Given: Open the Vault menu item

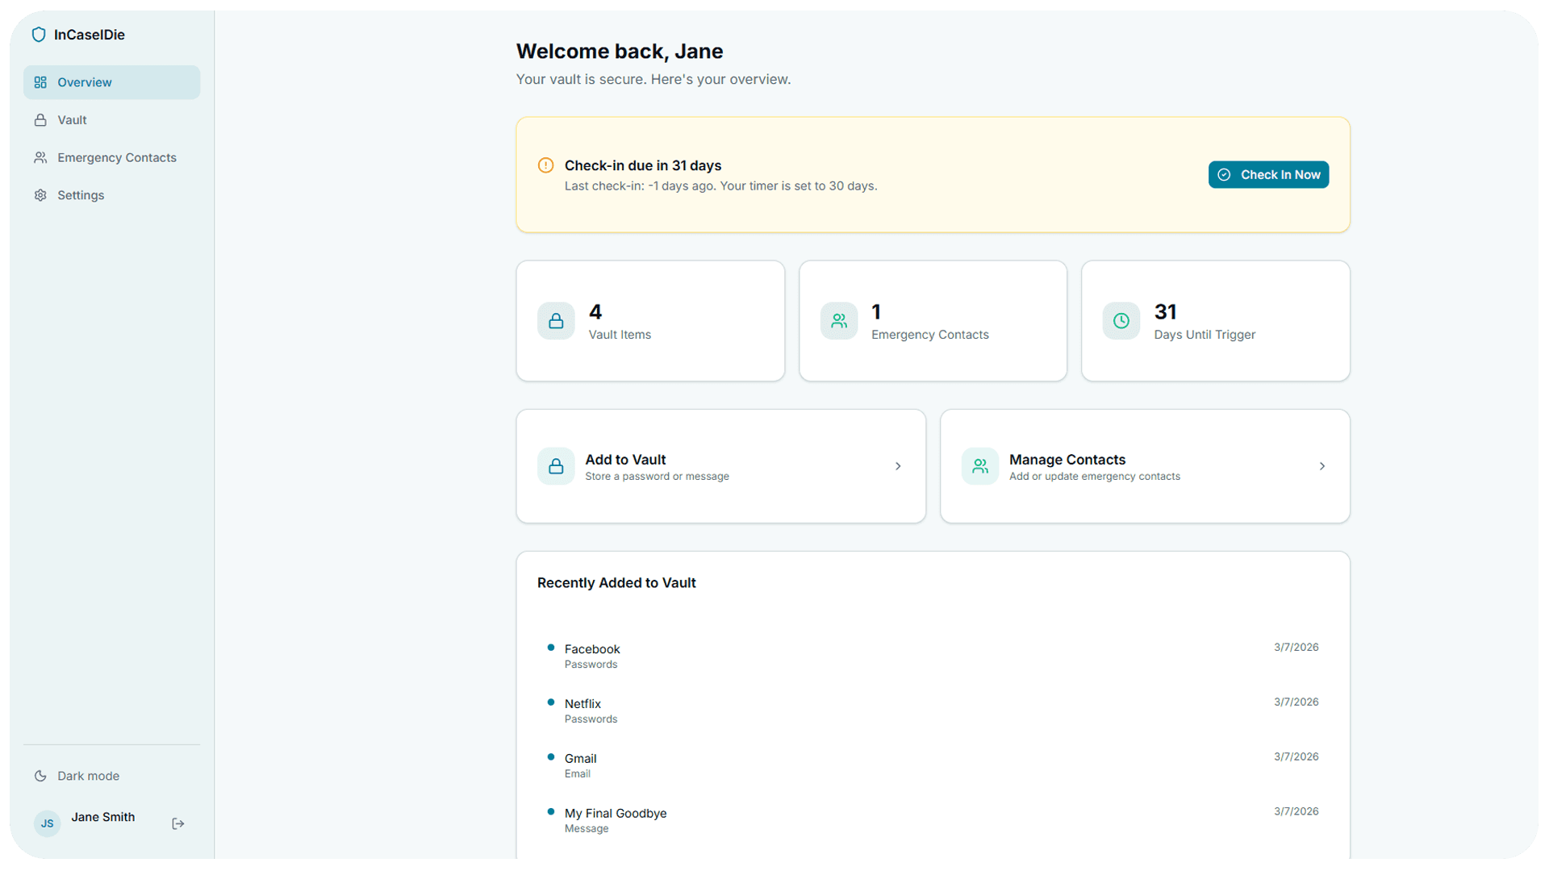Looking at the screenshot, I should point(111,120).
